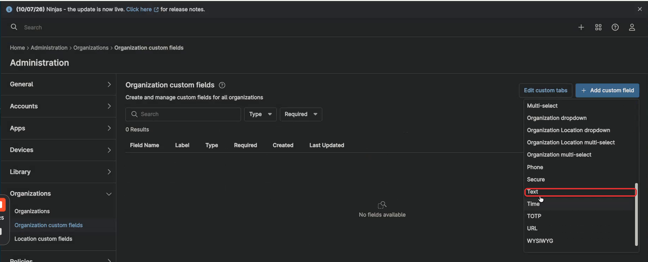This screenshot has width=648, height=262.
Task: Collapse the Organizations section in the sidebar
Action: tap(58, 194)
